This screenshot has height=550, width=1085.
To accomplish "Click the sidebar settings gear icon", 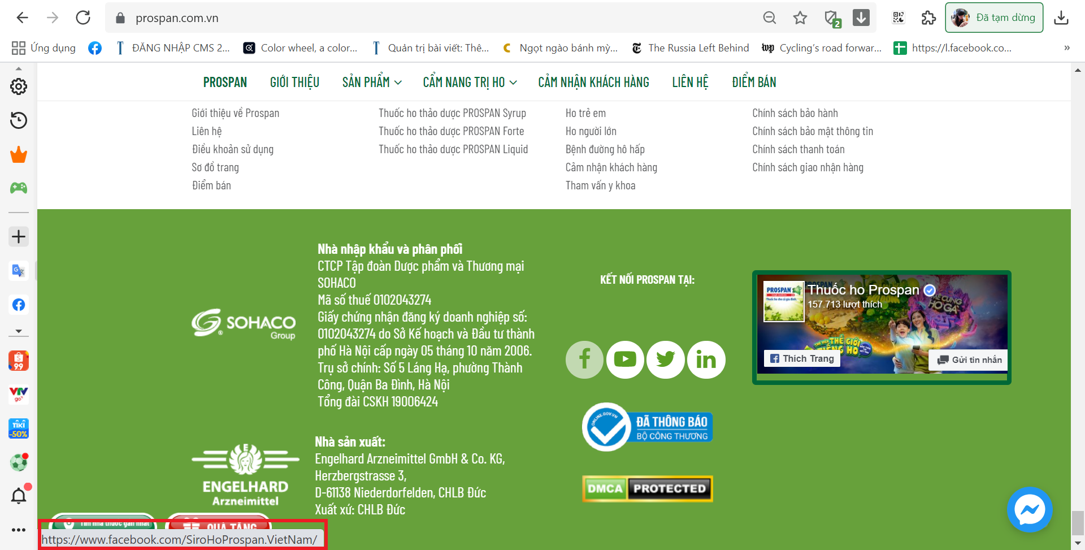I will pyautogui.click(x=19, y=86).
